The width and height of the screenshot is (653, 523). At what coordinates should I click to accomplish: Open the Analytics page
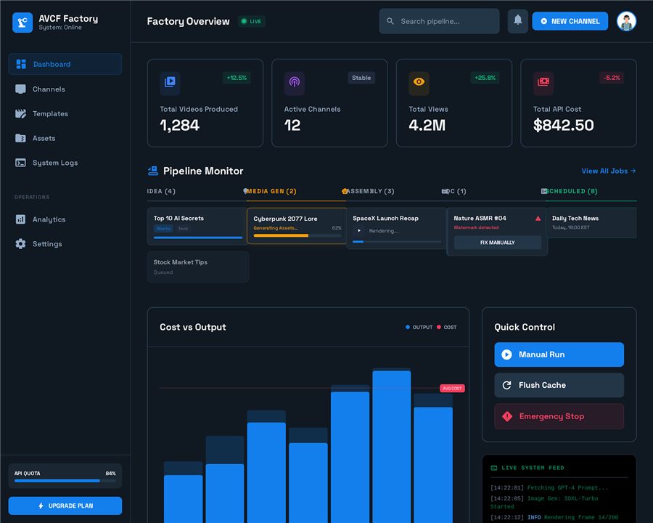(x=65, y=219)
